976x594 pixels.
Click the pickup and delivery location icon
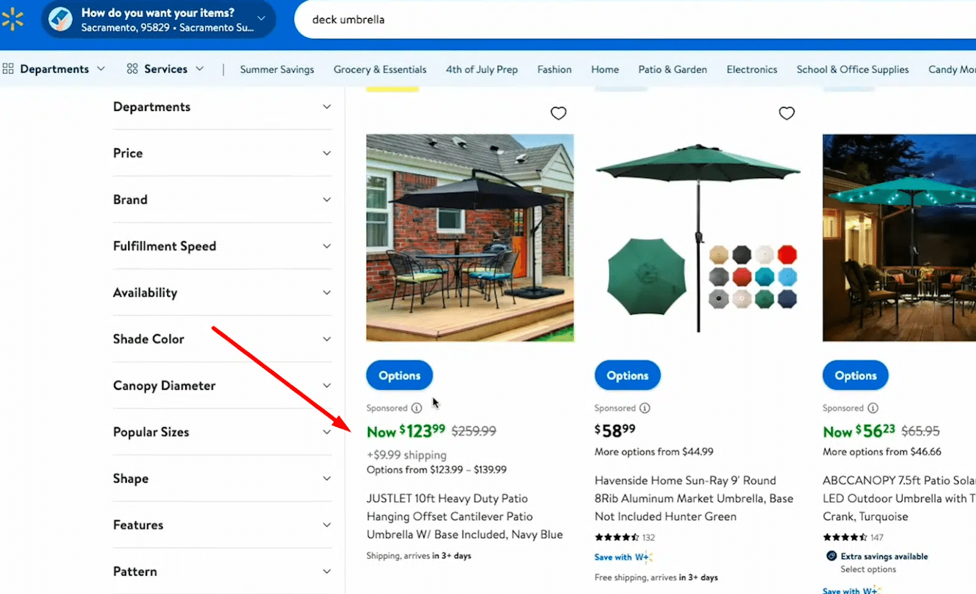click(60, 20)
